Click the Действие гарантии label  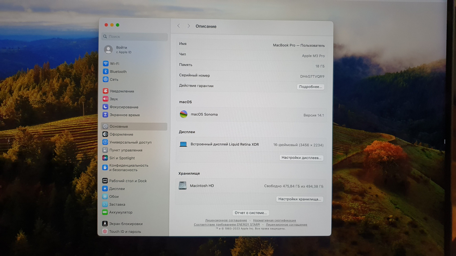pyautogui.click(x=196, y=86)
